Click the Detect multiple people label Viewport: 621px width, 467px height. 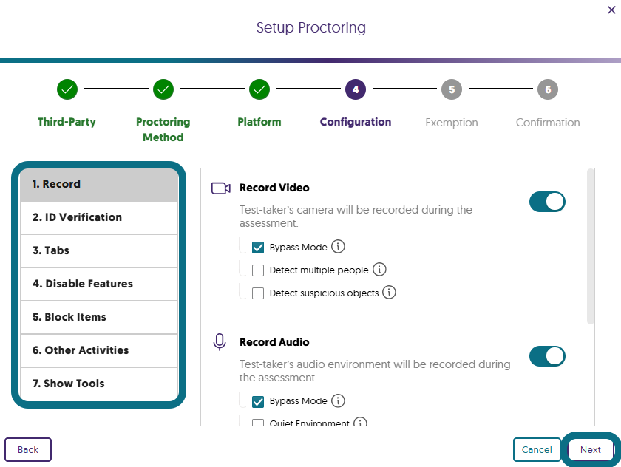coord(319,270)
